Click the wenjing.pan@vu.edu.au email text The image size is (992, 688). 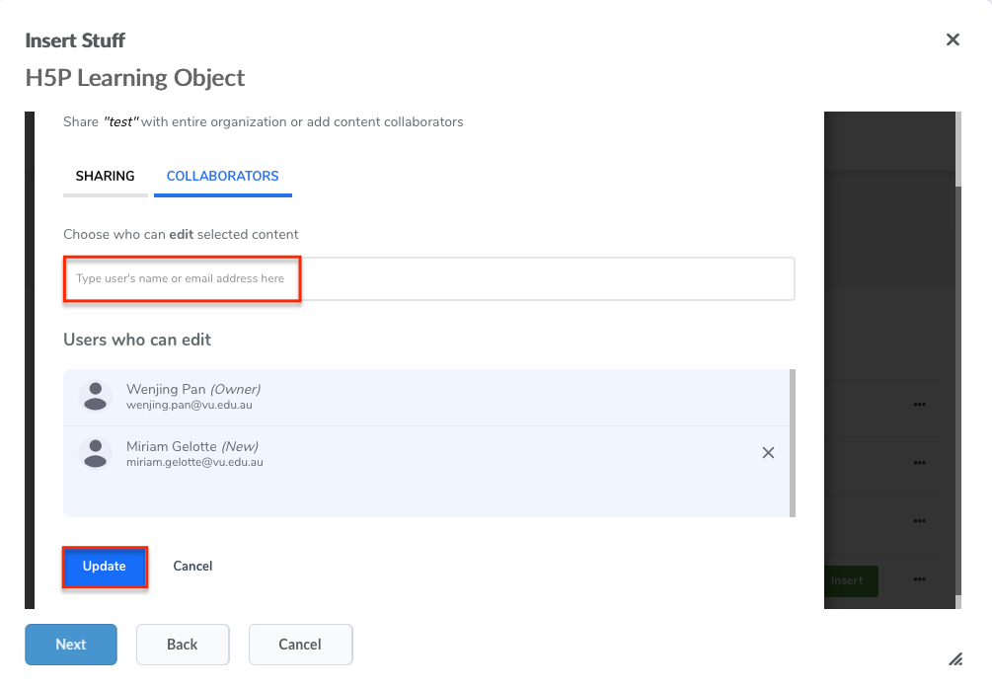pyautogui.click(x=190, y=405)
